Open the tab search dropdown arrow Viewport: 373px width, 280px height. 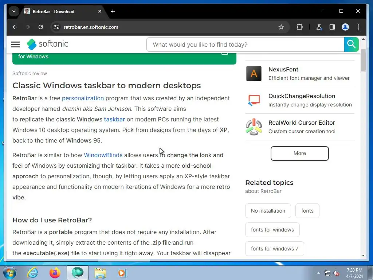(x=14, y=11)
